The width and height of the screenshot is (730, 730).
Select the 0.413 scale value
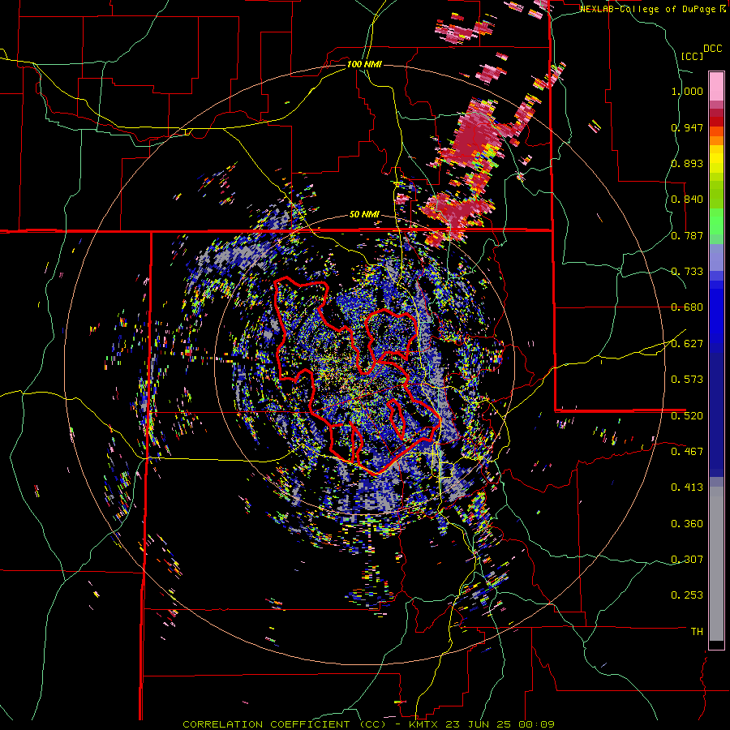pyautogui.click(x=687, y=487)
